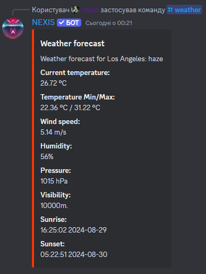Click the Wind speed value 5.14 m/s
The width and height of the screenshot is (206, 274).
(53, 132)
